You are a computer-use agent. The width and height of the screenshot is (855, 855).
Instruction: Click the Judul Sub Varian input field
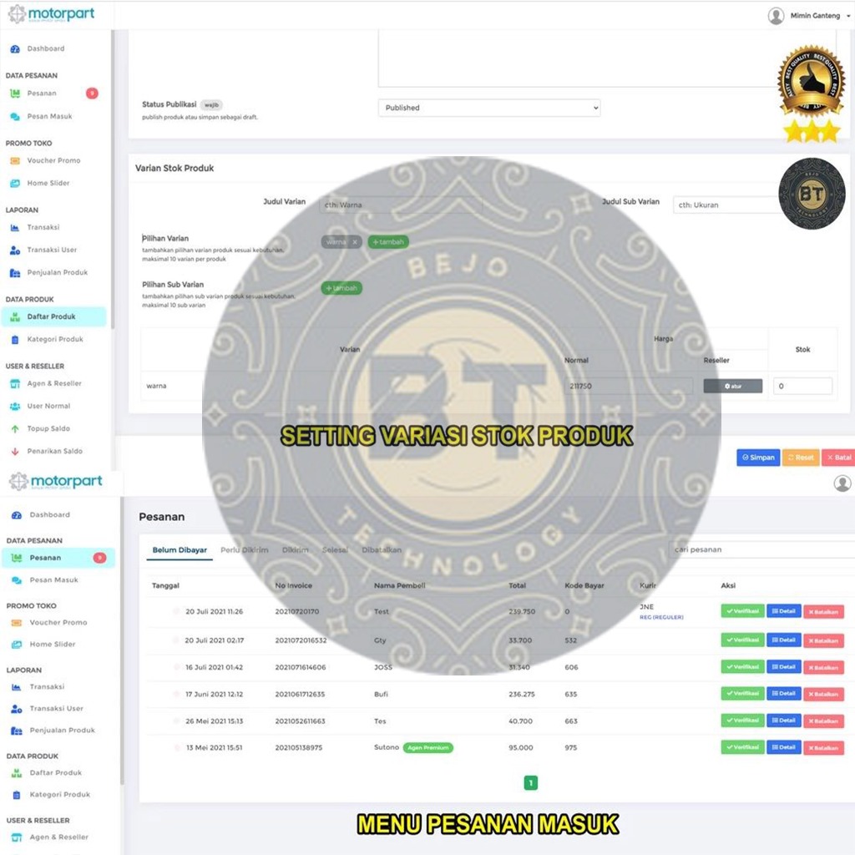728,205
